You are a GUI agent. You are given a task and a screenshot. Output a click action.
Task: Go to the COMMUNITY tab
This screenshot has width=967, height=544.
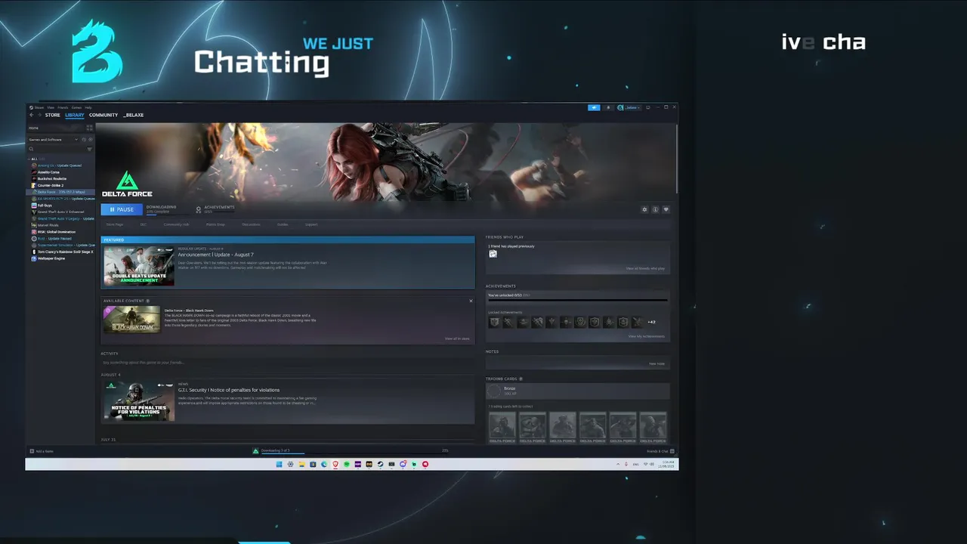coord(103,115)
